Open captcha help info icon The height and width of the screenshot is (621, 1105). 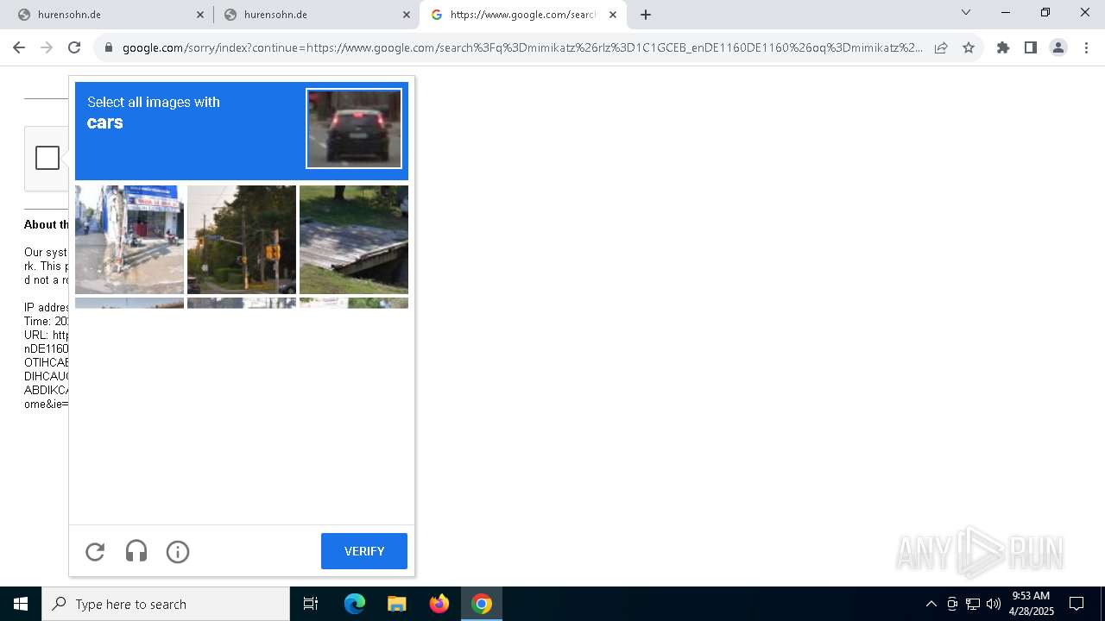click(x=178, y=551)
